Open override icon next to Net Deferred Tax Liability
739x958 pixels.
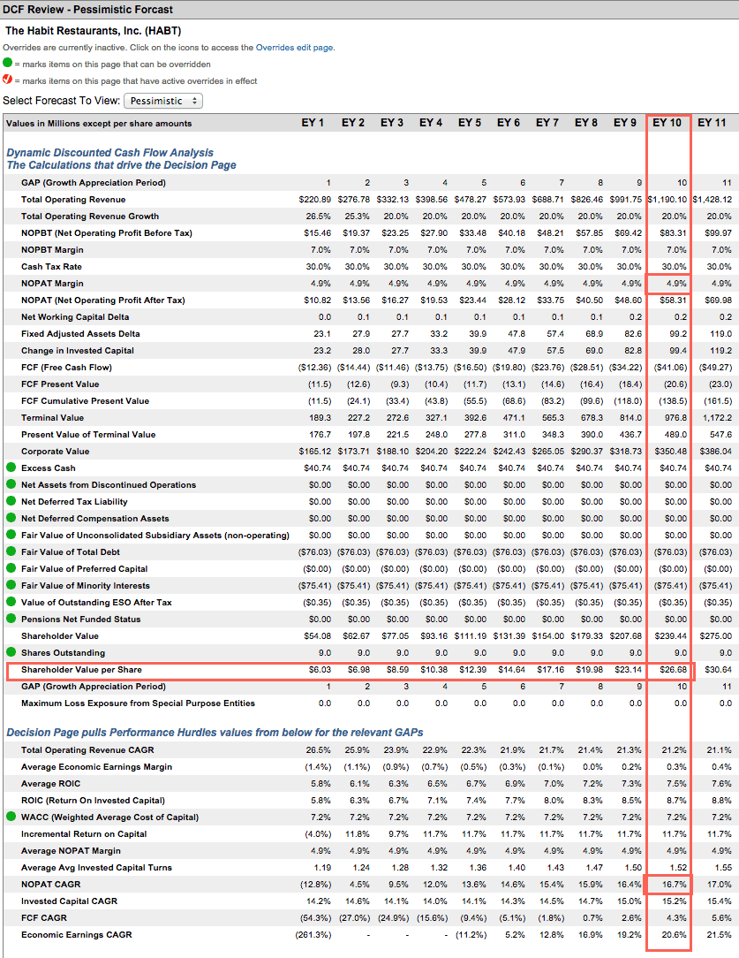pos(11,501)
